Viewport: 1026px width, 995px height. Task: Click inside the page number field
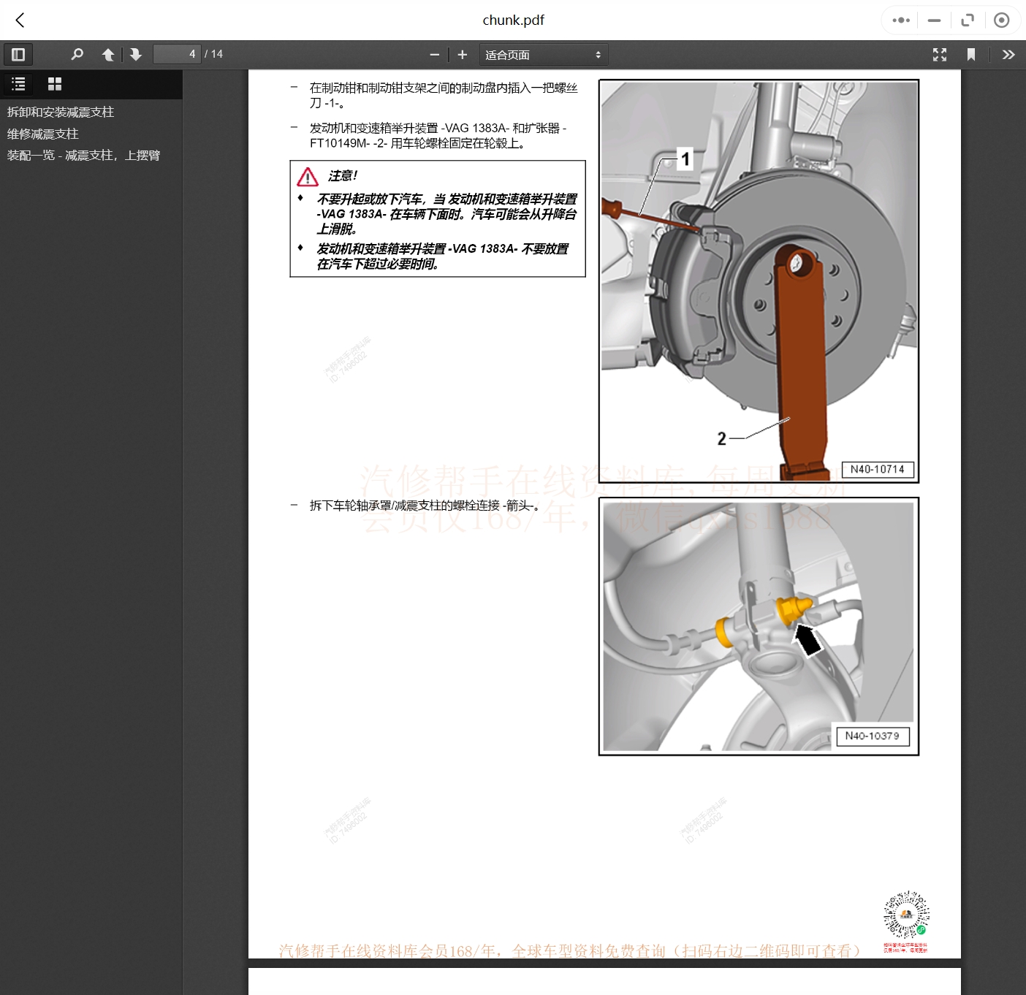[x=177, y=53]
